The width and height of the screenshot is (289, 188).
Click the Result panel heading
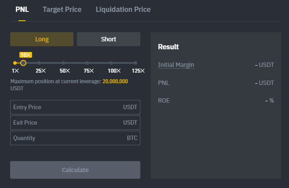point(168,47)
